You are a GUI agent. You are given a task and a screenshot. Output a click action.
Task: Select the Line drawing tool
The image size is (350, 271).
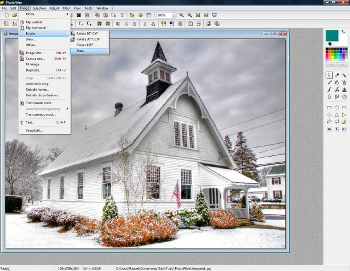329,82
